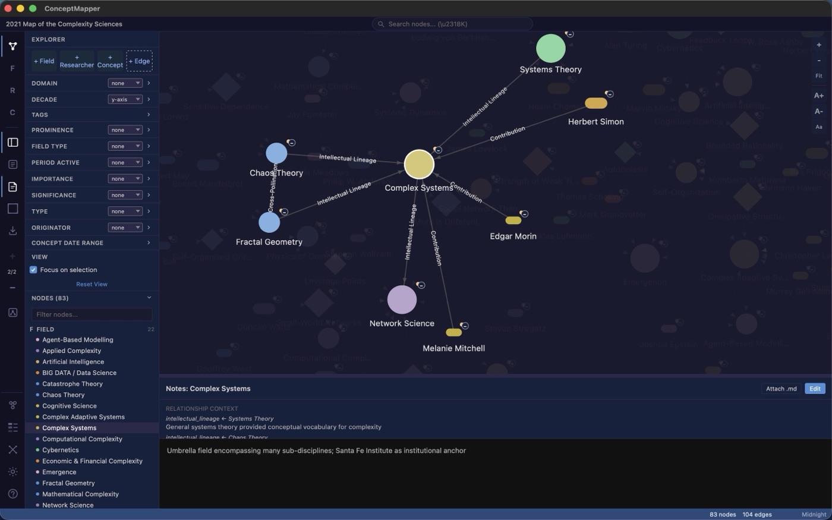Viewport: 832px width, 520px height.
Task: Open the list legend icon
Action: pos(12,427)
